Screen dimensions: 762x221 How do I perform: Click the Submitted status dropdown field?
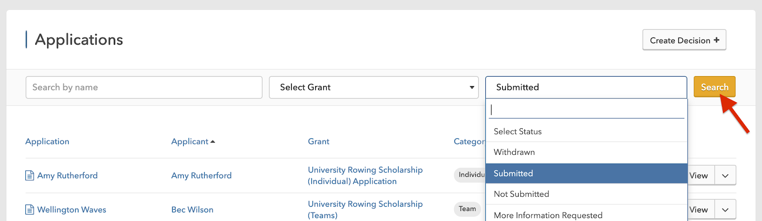click(586, 87)
